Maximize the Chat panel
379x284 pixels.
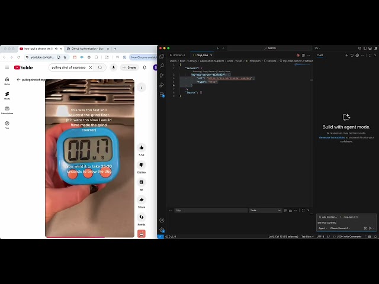(x=370, y=55)
